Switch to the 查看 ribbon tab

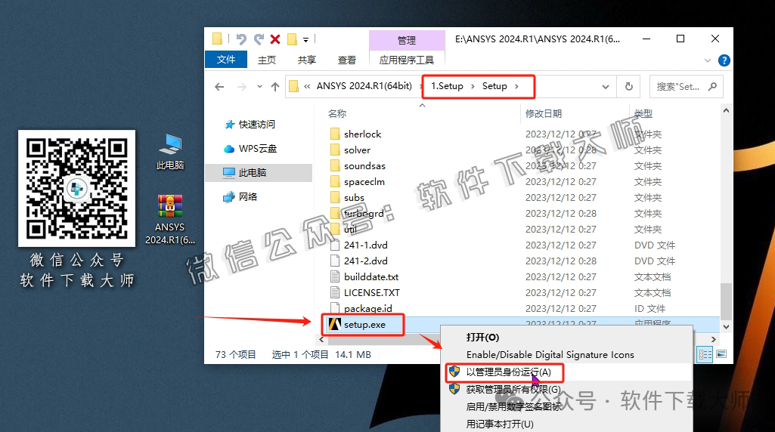point(346,60)
